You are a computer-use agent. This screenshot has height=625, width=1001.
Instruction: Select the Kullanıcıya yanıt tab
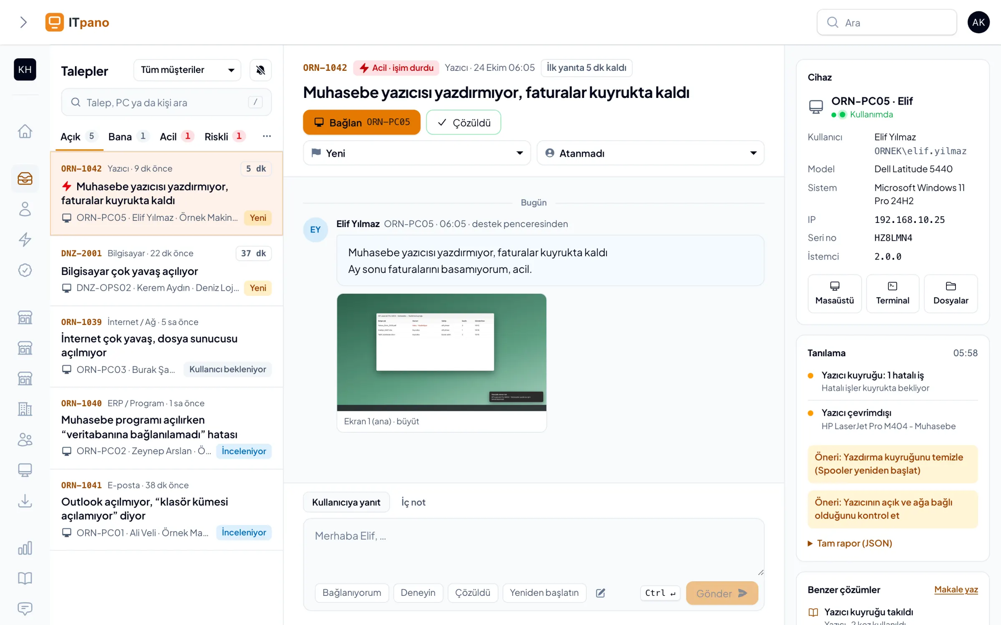(x=346, y=502)
